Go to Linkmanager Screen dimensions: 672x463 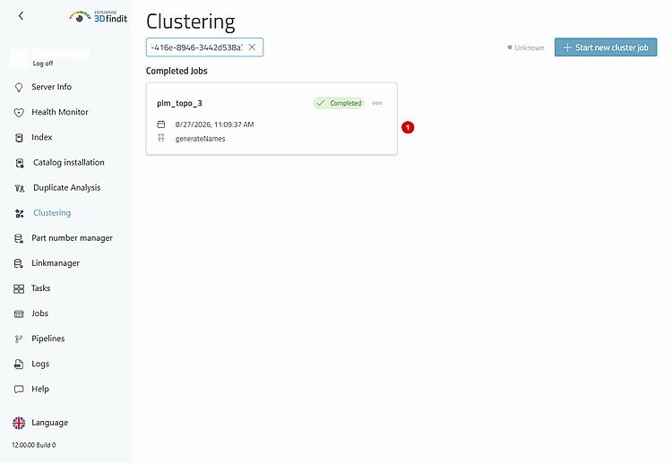pos(56,263)
